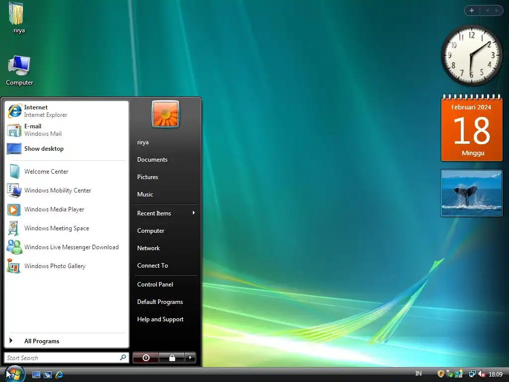Launch Windows Mobility Center
The width and height of the screenshot is (509, 382).
coord(67,191)
